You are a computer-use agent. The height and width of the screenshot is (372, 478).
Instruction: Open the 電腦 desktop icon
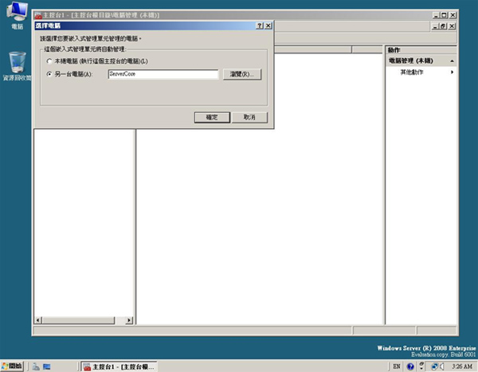click(x=17, y=17)
